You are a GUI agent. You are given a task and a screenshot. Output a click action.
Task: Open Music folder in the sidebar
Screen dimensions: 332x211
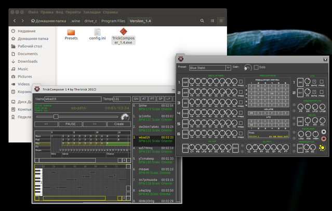tap(23, 69)
